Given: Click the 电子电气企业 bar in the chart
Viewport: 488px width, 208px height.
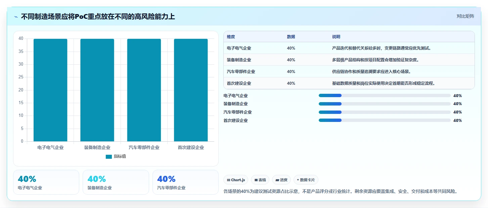Looking at the screenshot, I should (50, 90).
